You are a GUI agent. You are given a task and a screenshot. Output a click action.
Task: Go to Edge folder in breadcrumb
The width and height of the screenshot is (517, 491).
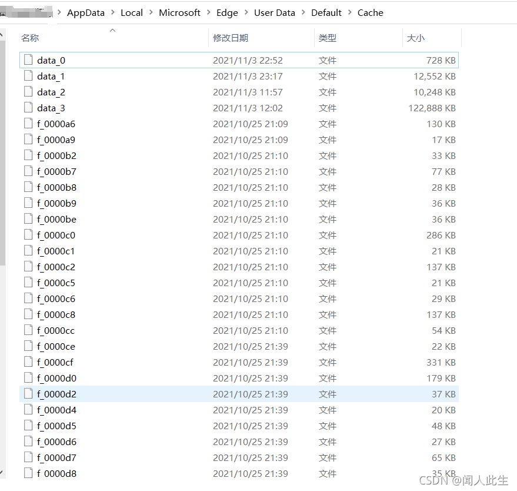pyautogui.click(x=227, y=12)
